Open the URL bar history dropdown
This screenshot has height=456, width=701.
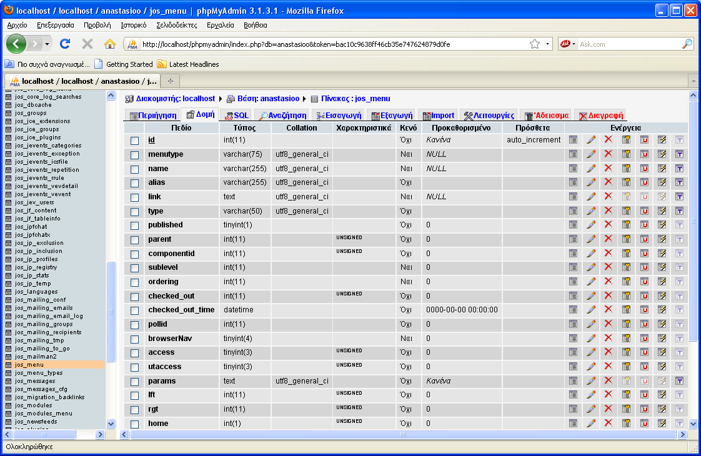548,44
